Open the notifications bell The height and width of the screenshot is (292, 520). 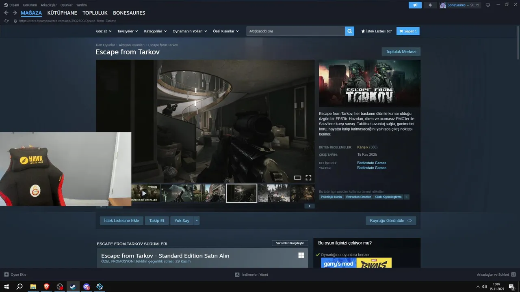430,5
